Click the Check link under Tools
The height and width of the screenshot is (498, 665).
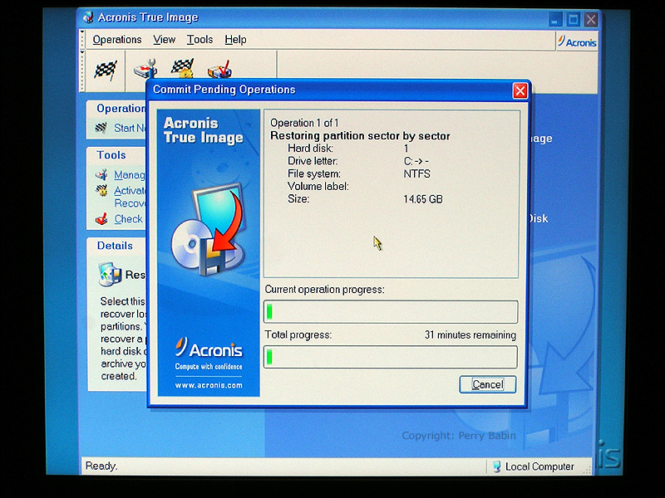129,219
